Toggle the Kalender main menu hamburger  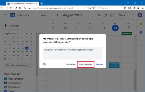point(5,15)
